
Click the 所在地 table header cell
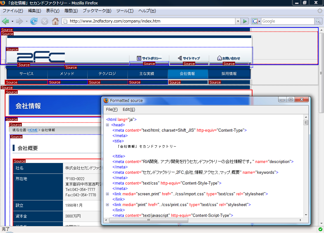point(38,187)
